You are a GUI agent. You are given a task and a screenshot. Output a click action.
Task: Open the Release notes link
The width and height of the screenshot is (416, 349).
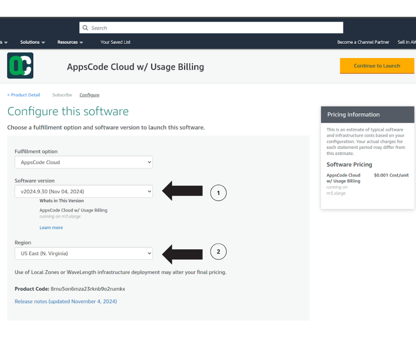(65, 301)
